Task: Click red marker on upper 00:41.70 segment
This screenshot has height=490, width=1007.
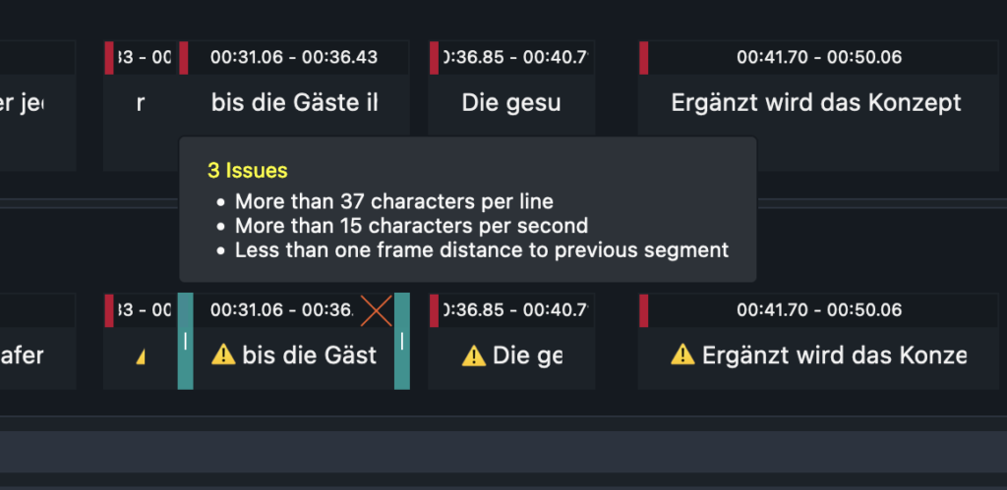Action: point(644,58)
